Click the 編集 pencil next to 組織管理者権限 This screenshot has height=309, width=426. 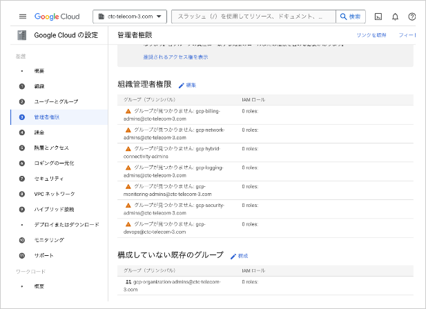point(187,86)
